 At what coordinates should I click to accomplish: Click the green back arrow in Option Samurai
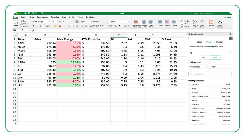pyautogui.click(x=189, y=38)
